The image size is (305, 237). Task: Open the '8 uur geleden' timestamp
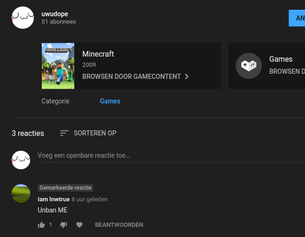point(90,199)
